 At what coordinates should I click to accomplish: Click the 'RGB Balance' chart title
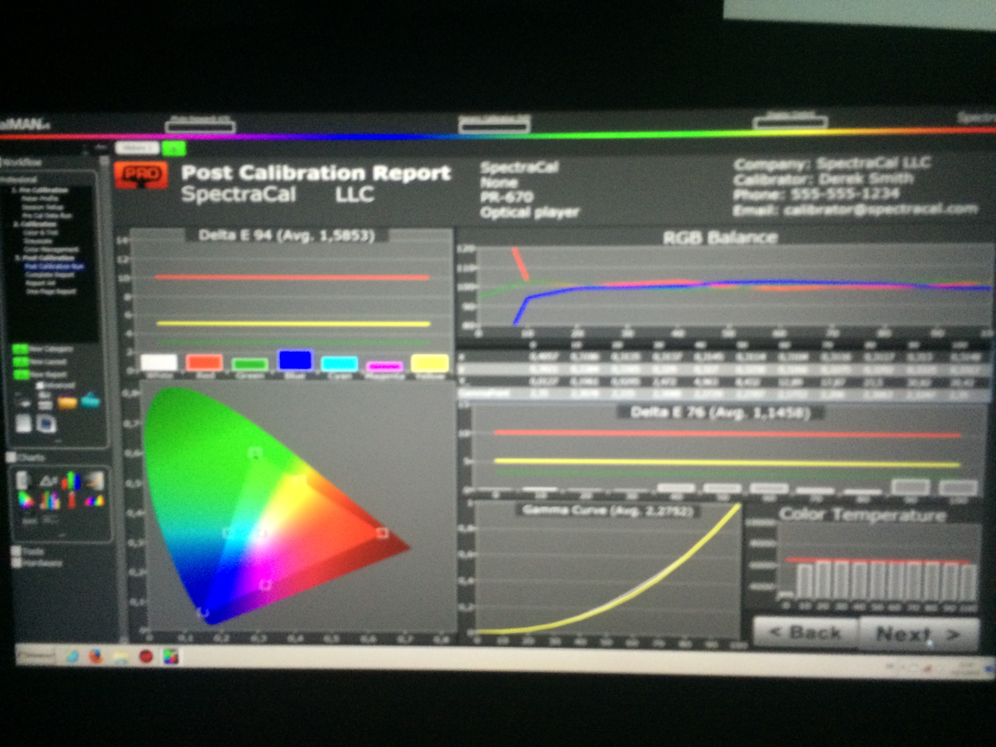click(720, 237)
